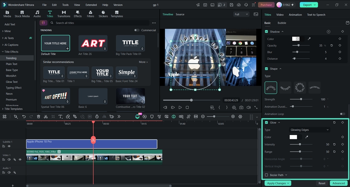
Task: Open the Transitions panel
Action: point(64,14)
